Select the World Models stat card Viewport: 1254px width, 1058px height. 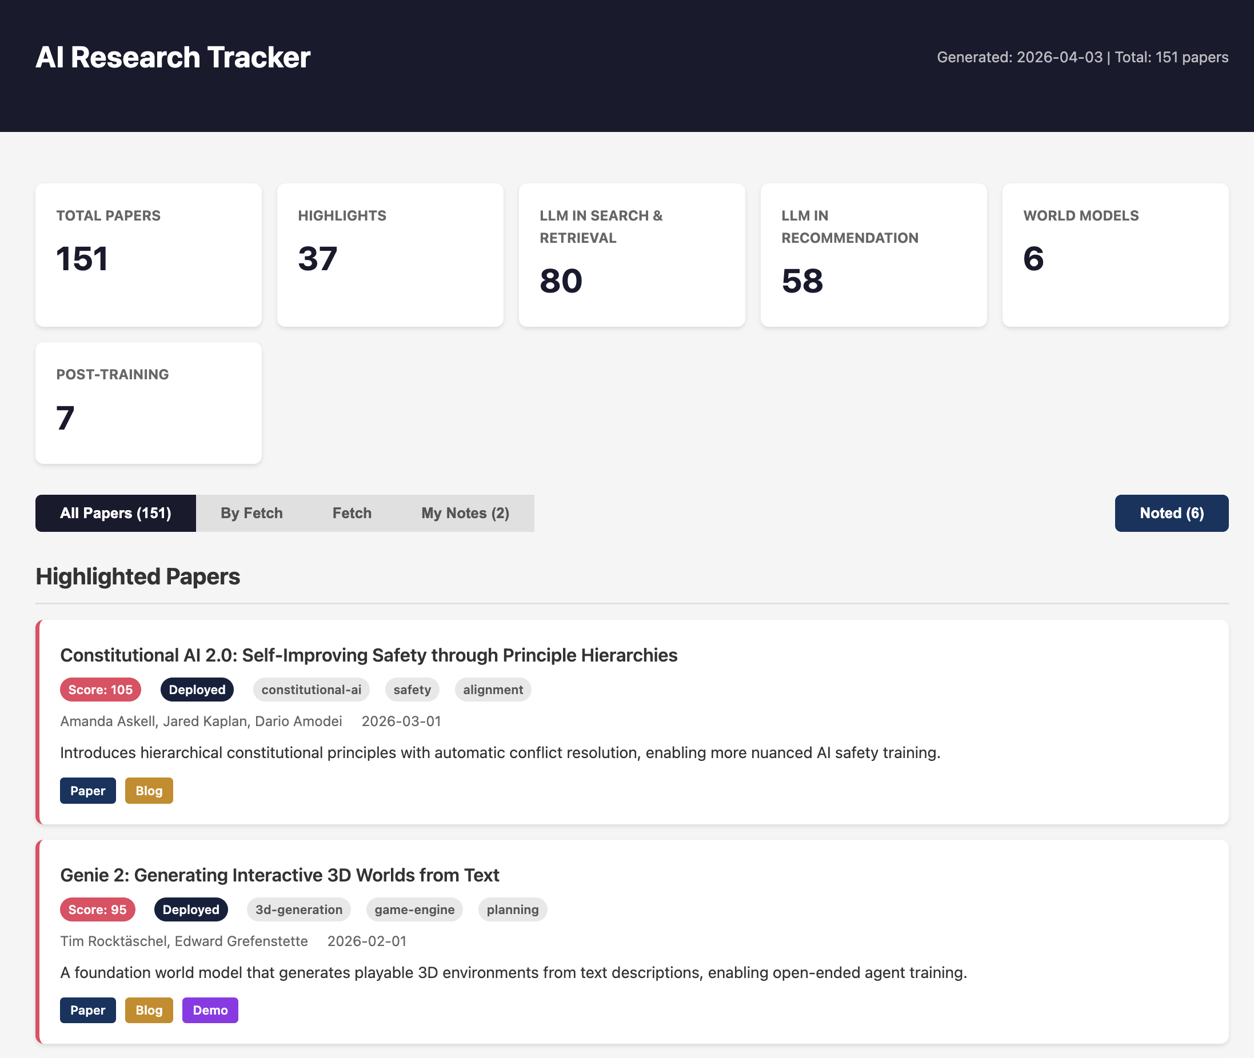(x=1115, y=255)
